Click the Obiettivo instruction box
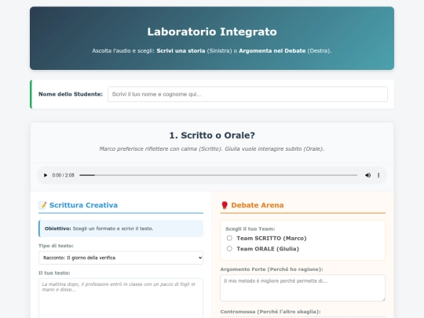424x318 pixels. pyautogui.click(x=121, y=228)
